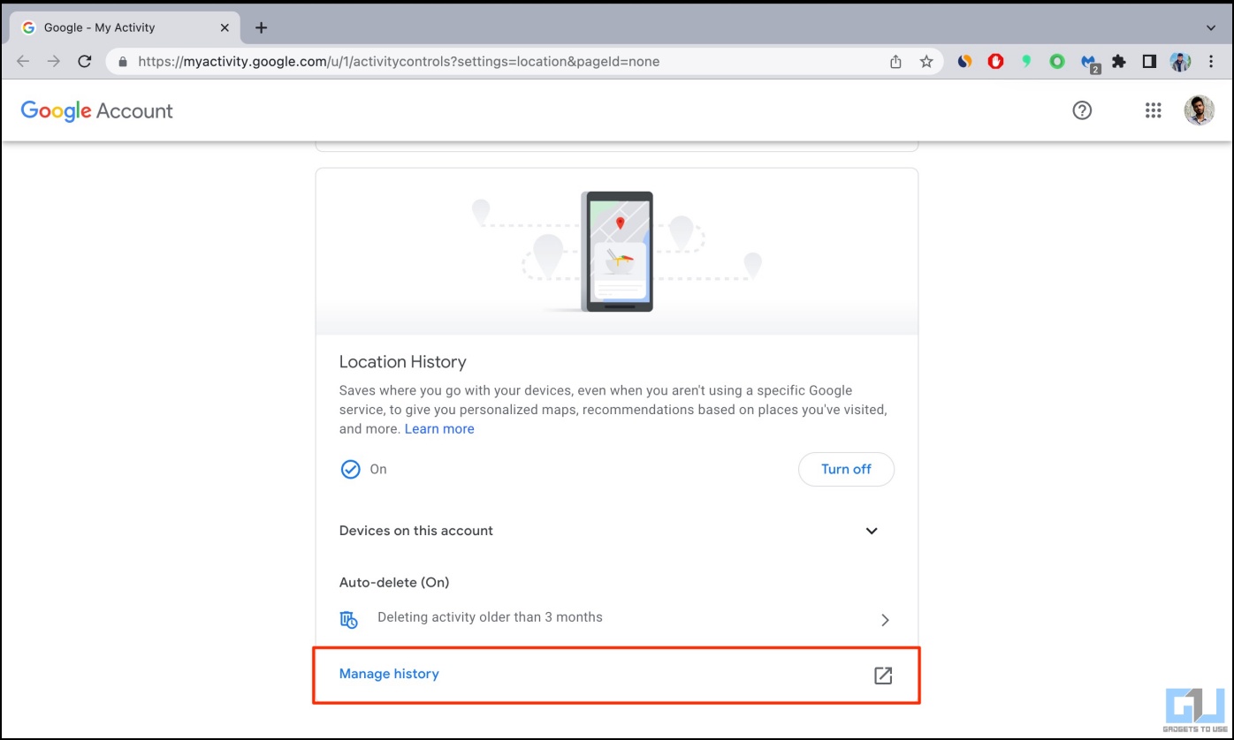Screen dimensions: 1234x740
Task: Open the Learn more link
Action: [439, 429]
